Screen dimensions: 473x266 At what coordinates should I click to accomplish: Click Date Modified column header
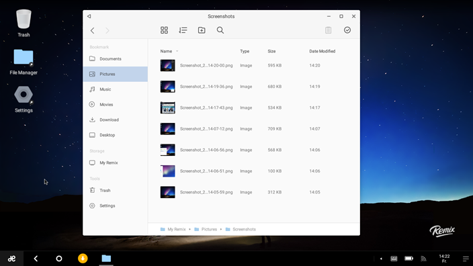click(322, 51)
